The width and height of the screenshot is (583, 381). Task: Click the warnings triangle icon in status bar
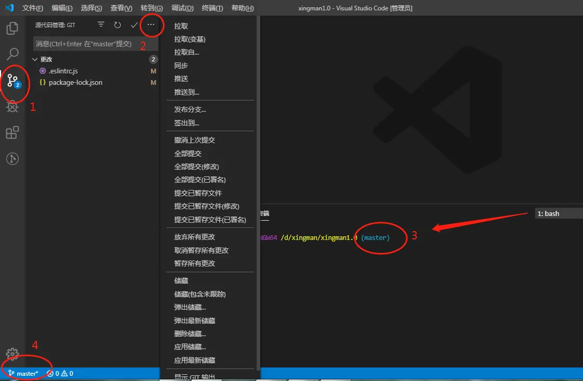click(x=65, y=374)
